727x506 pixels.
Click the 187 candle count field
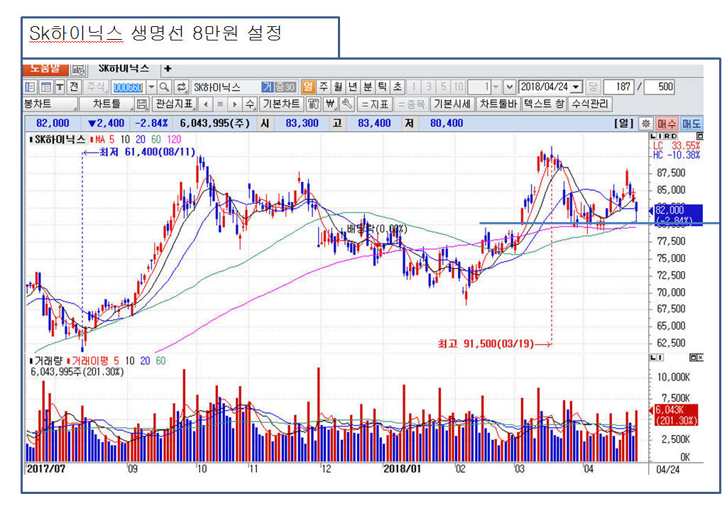pos(621,87)
